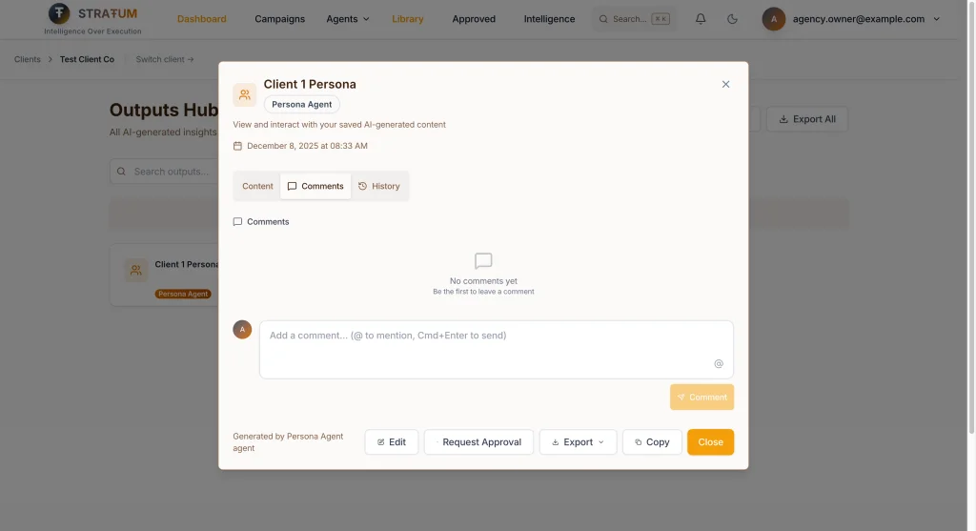The image size is (976, 531).
Task: Click the orange Persona Agent tag on card
Action: click(183, 294)
